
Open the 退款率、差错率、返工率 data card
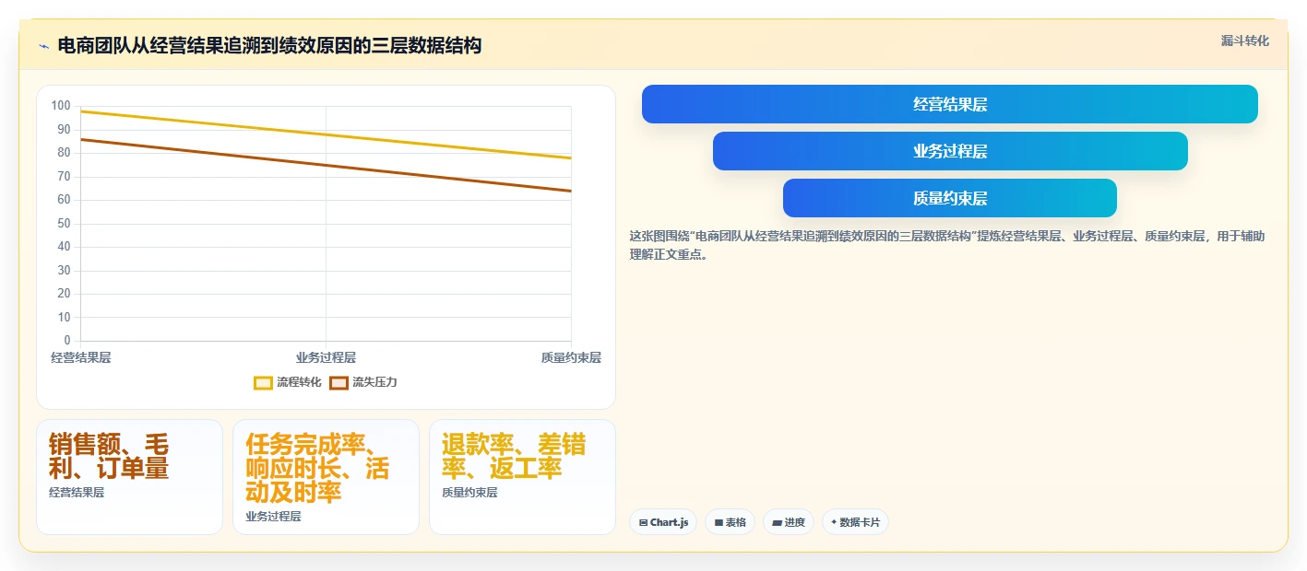pyautogui.click(x=522, y=477)
